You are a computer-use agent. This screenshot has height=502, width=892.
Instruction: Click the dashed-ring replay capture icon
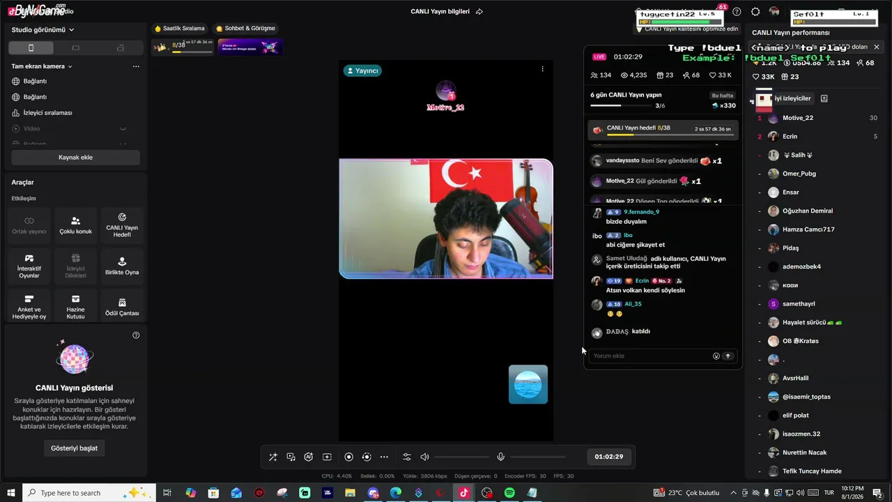coord(367,457)
